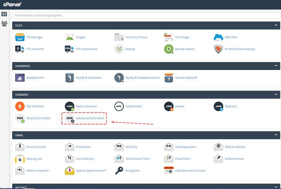The image size is (281, 189).
Task: Open the MX Entry icon
Action: tap(119, 147)
